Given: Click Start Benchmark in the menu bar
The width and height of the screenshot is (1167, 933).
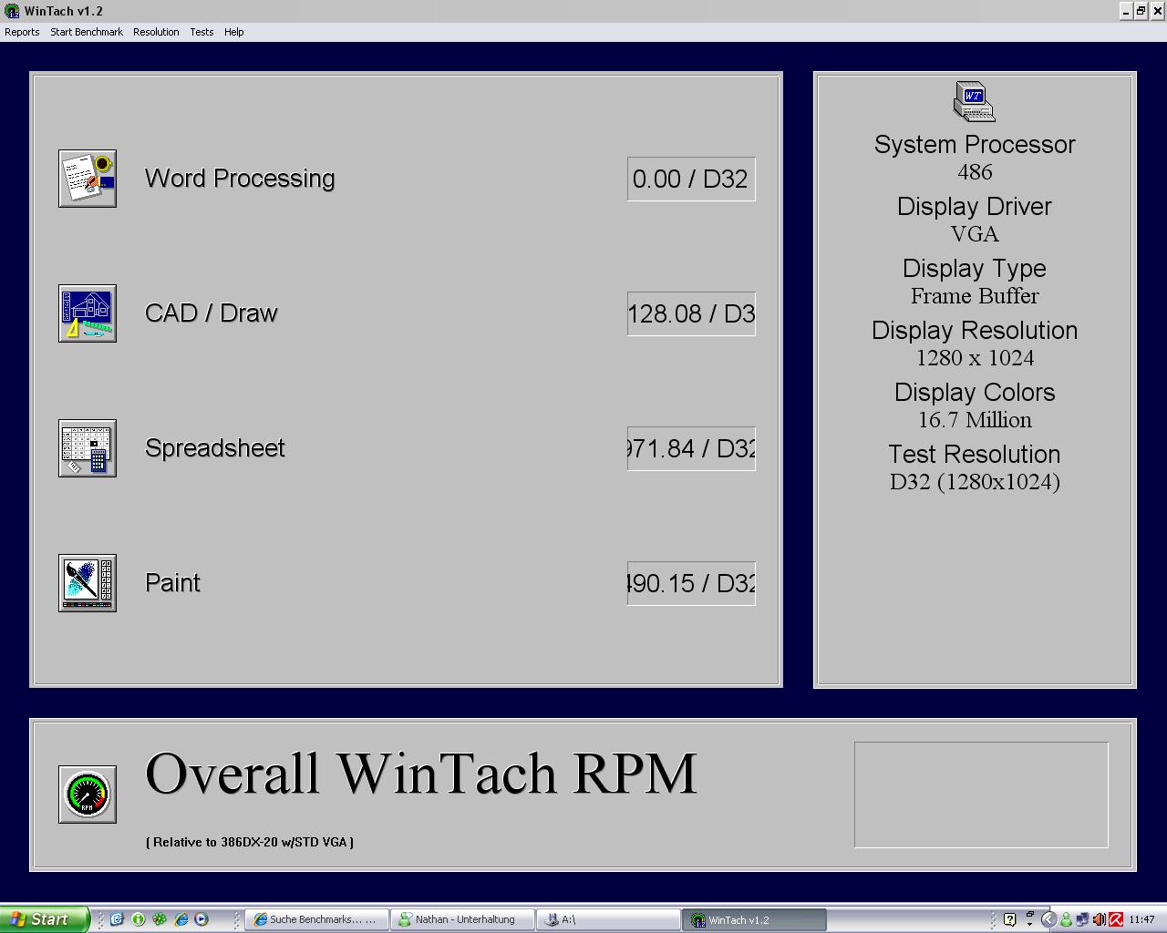Looking at the screenshot, I should 87,32.
